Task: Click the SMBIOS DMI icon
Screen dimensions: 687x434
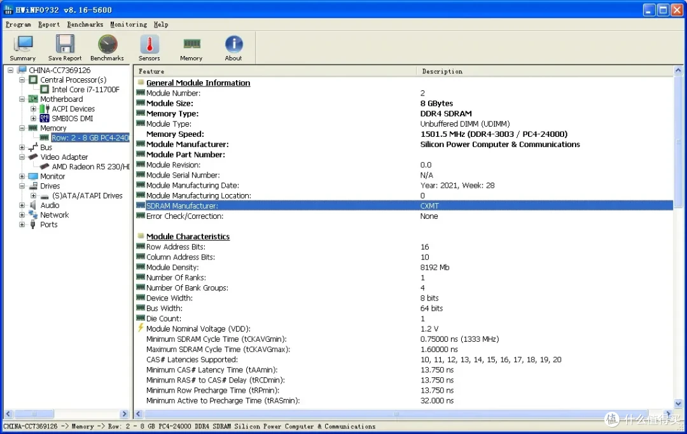Action: [45, 118]
